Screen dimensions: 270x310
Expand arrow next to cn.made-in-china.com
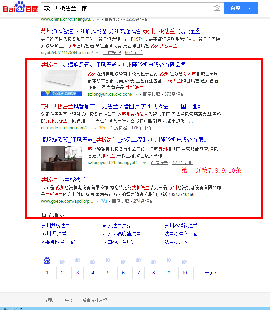coord(95,128)
